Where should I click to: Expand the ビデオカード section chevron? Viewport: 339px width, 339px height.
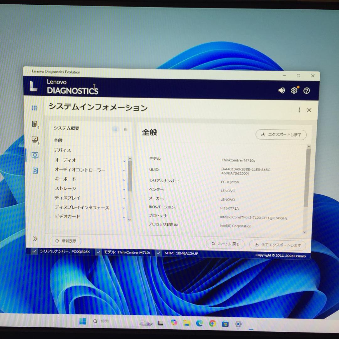(x=124, y=217)
